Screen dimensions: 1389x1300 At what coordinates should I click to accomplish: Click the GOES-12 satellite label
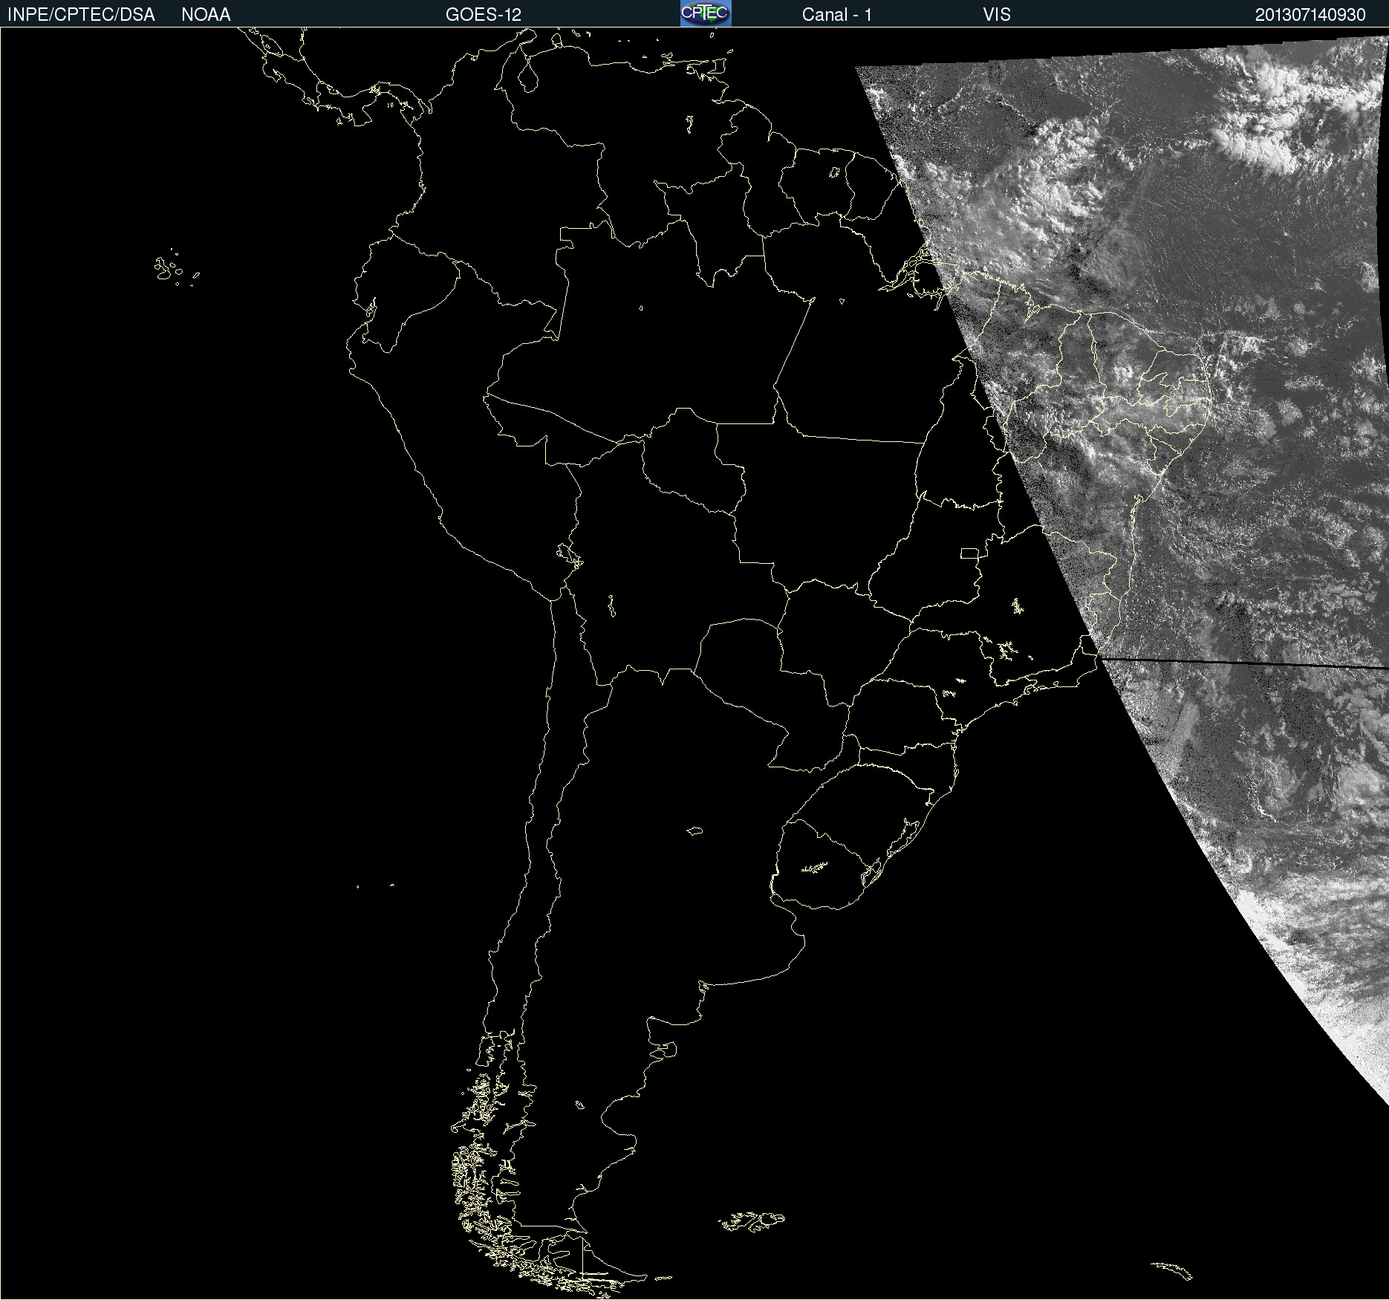pyautogui.click(x=484, y=15)
